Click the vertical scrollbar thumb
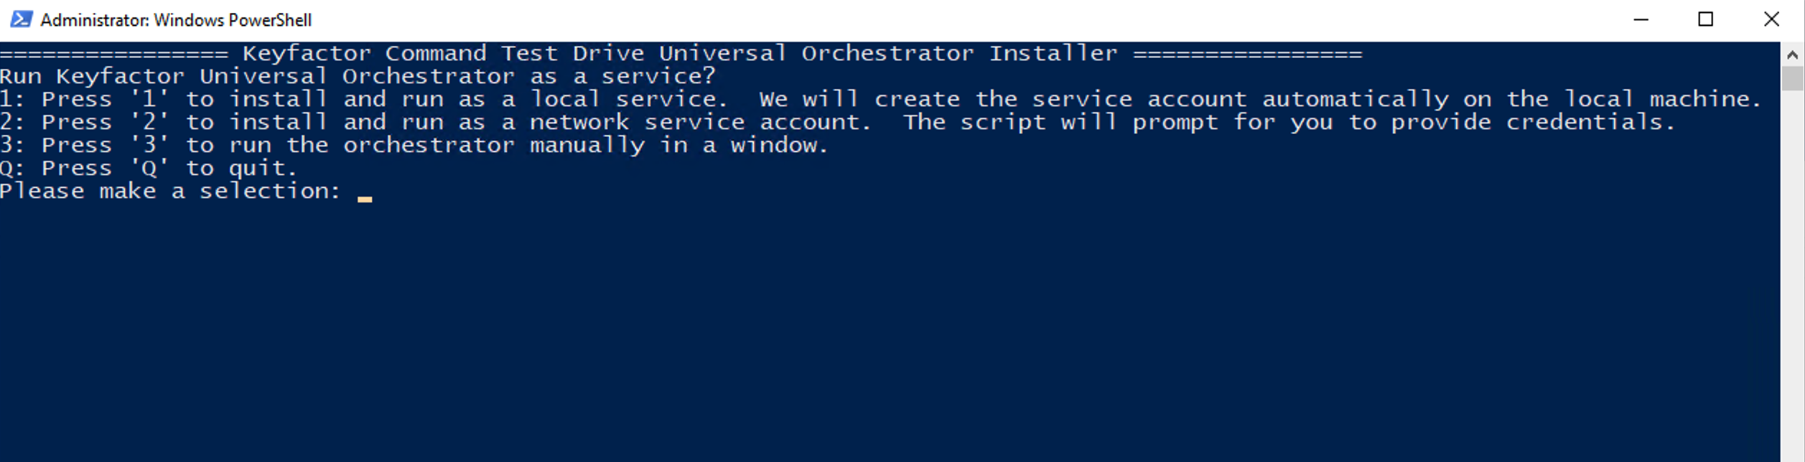1805x462 pixels. click(1792, 78)
